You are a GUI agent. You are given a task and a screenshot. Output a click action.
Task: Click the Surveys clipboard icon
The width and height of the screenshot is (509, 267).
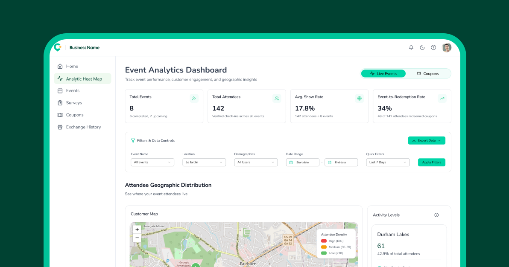coord(60,103)
